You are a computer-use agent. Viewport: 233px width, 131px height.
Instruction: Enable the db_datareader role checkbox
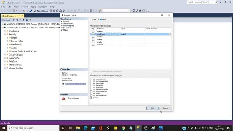(x=91, y=83)
